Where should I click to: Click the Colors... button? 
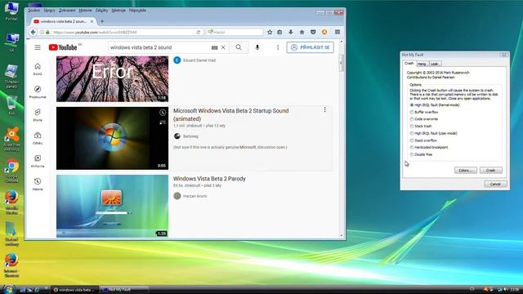(x=465, y=171)
